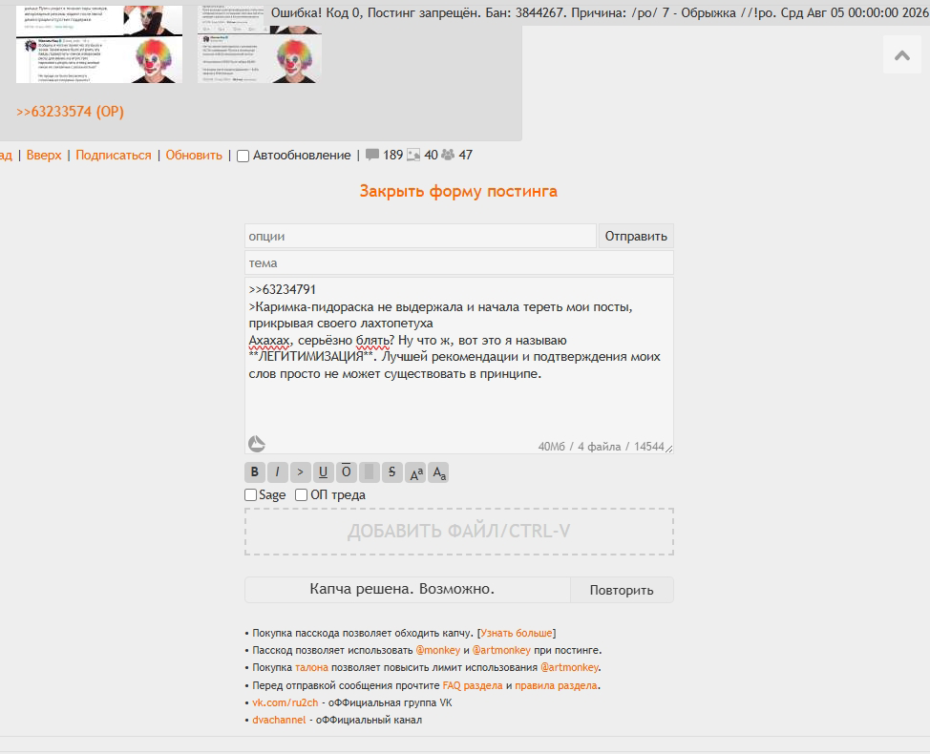Image resolution: width=930 pixels, height=754 pixels.
Task: Open the правила раздела link
Action: [556, 685]
